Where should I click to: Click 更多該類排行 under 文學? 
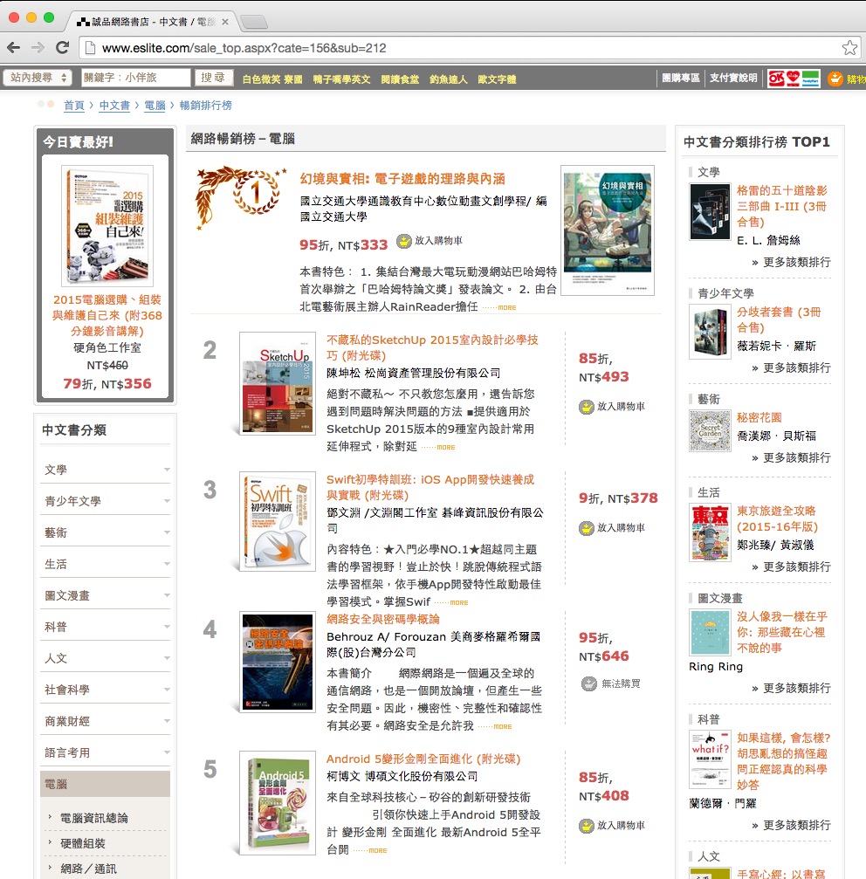click(x=796, y=263)
